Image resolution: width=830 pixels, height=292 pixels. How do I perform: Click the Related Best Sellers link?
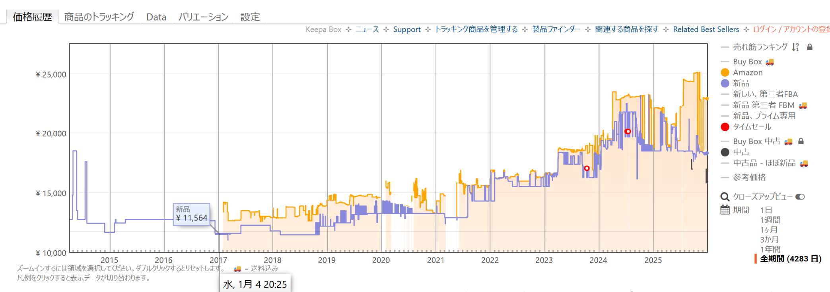click(x=706, y=29)
